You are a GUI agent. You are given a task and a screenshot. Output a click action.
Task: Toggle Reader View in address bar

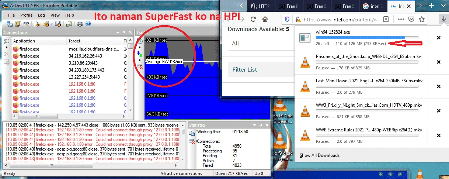tap(386, 19)
